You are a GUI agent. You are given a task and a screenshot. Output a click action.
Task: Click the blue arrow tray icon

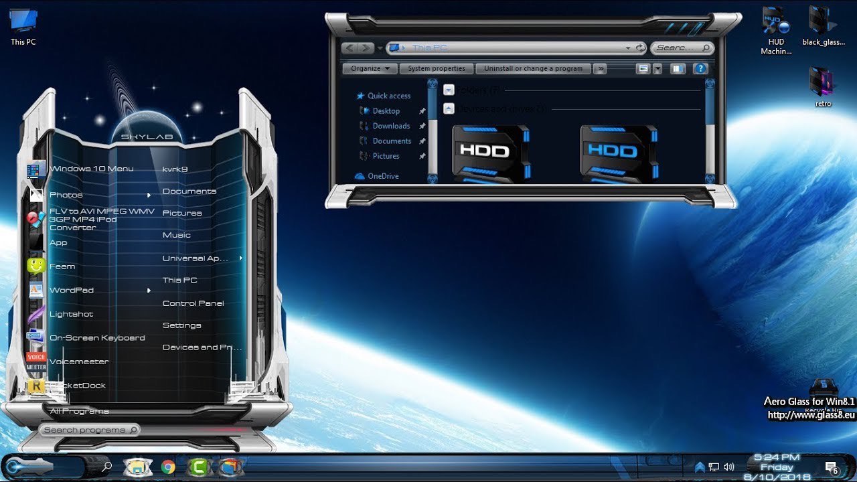pos(700,467)
